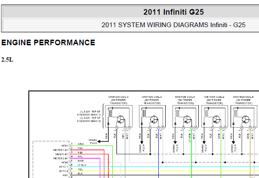Click the "IGNITION COIL 6" component label
This screenshot has width=259, height=178.
pos(244,97)
